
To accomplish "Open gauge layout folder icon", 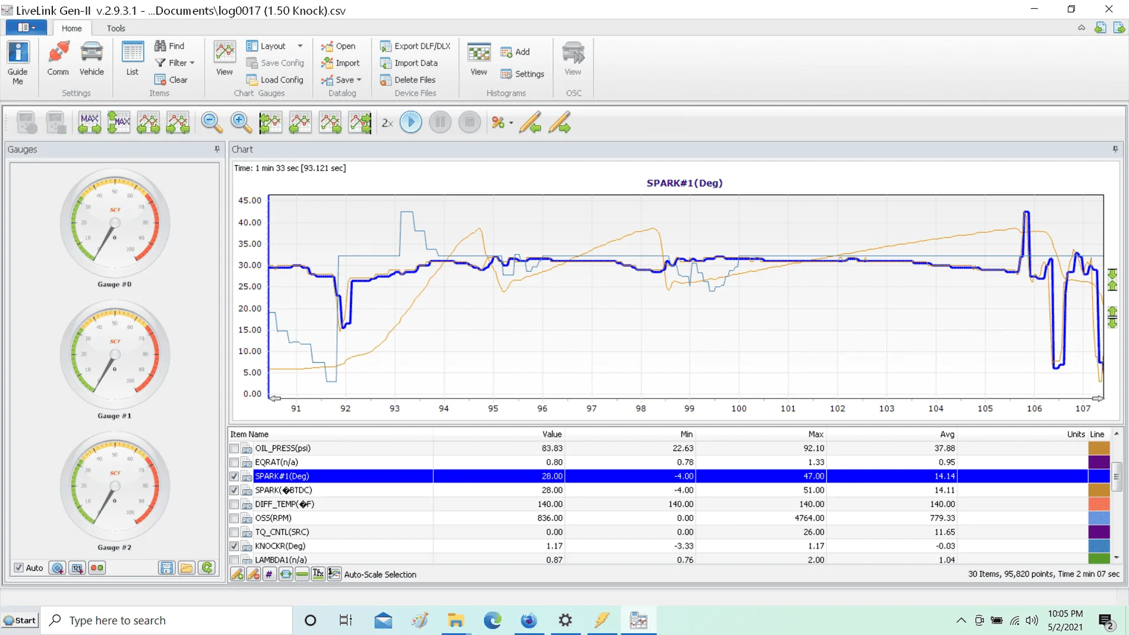I will click(x=187, y=568).
